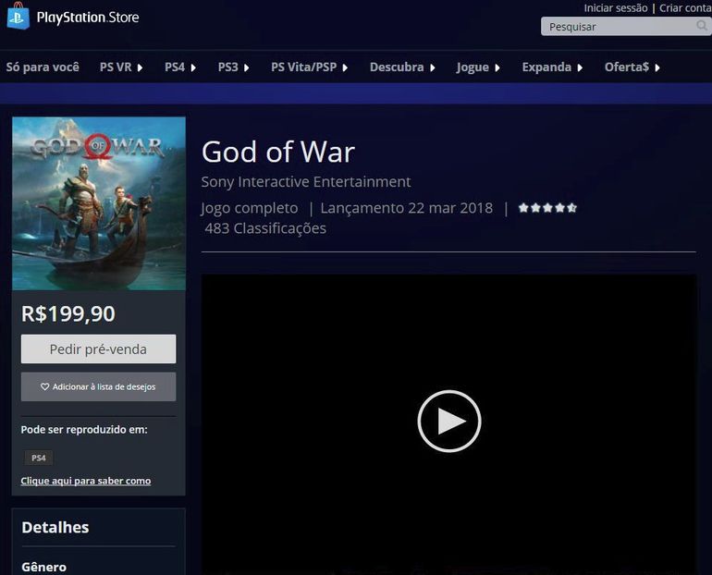The width and height of the screenshot is (712, 575).
Task: Expand the Expanda menu arrow
Action: 580,67
